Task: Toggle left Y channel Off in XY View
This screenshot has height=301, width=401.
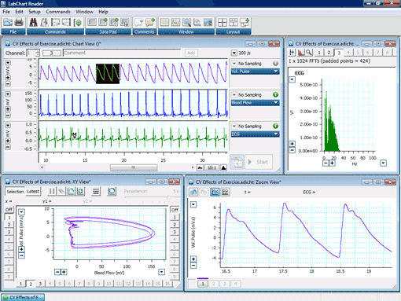Action: [9, 210]
